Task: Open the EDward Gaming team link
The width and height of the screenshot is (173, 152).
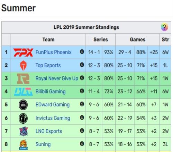Action: [x=53, y=105]
